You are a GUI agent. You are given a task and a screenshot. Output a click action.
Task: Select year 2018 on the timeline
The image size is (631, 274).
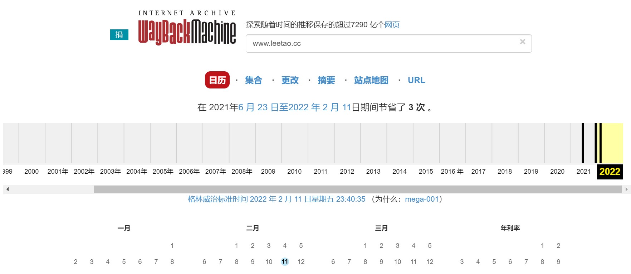click(505, 172)
